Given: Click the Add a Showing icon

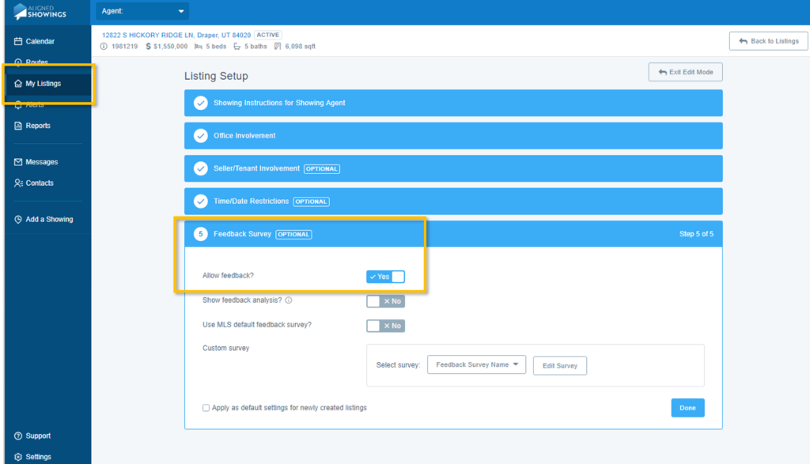Looking at the screenshot, I should (x=18, y=220).
